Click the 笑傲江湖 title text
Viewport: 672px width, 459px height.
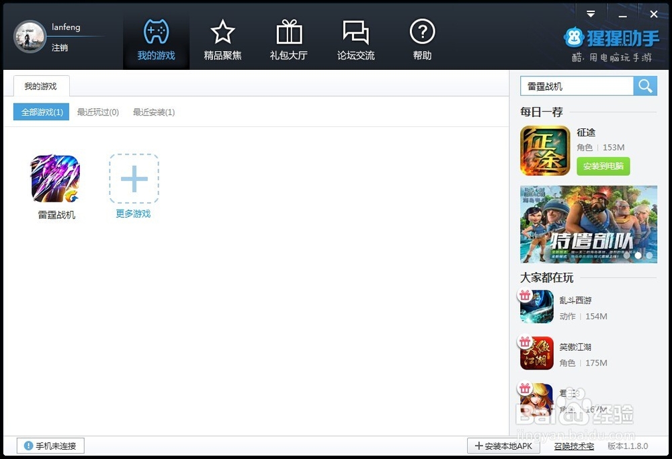click(575, 347)
